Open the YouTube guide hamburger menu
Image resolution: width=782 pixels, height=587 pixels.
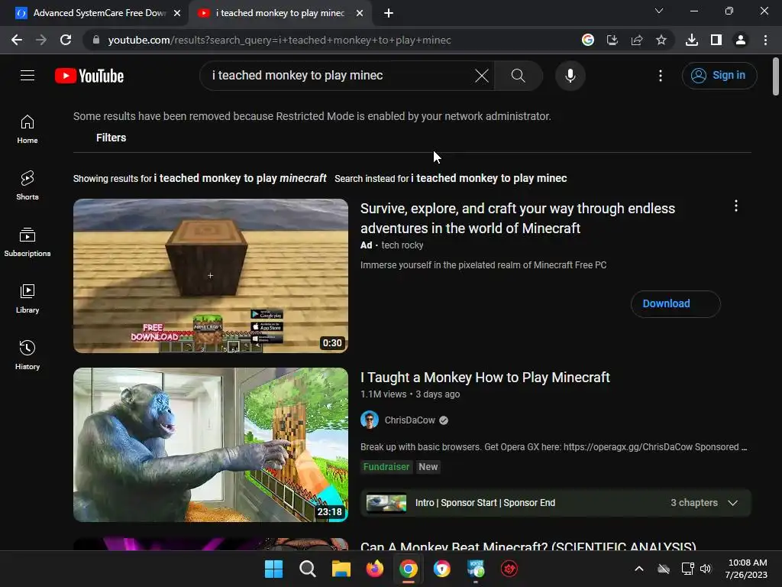pos(27,76)
